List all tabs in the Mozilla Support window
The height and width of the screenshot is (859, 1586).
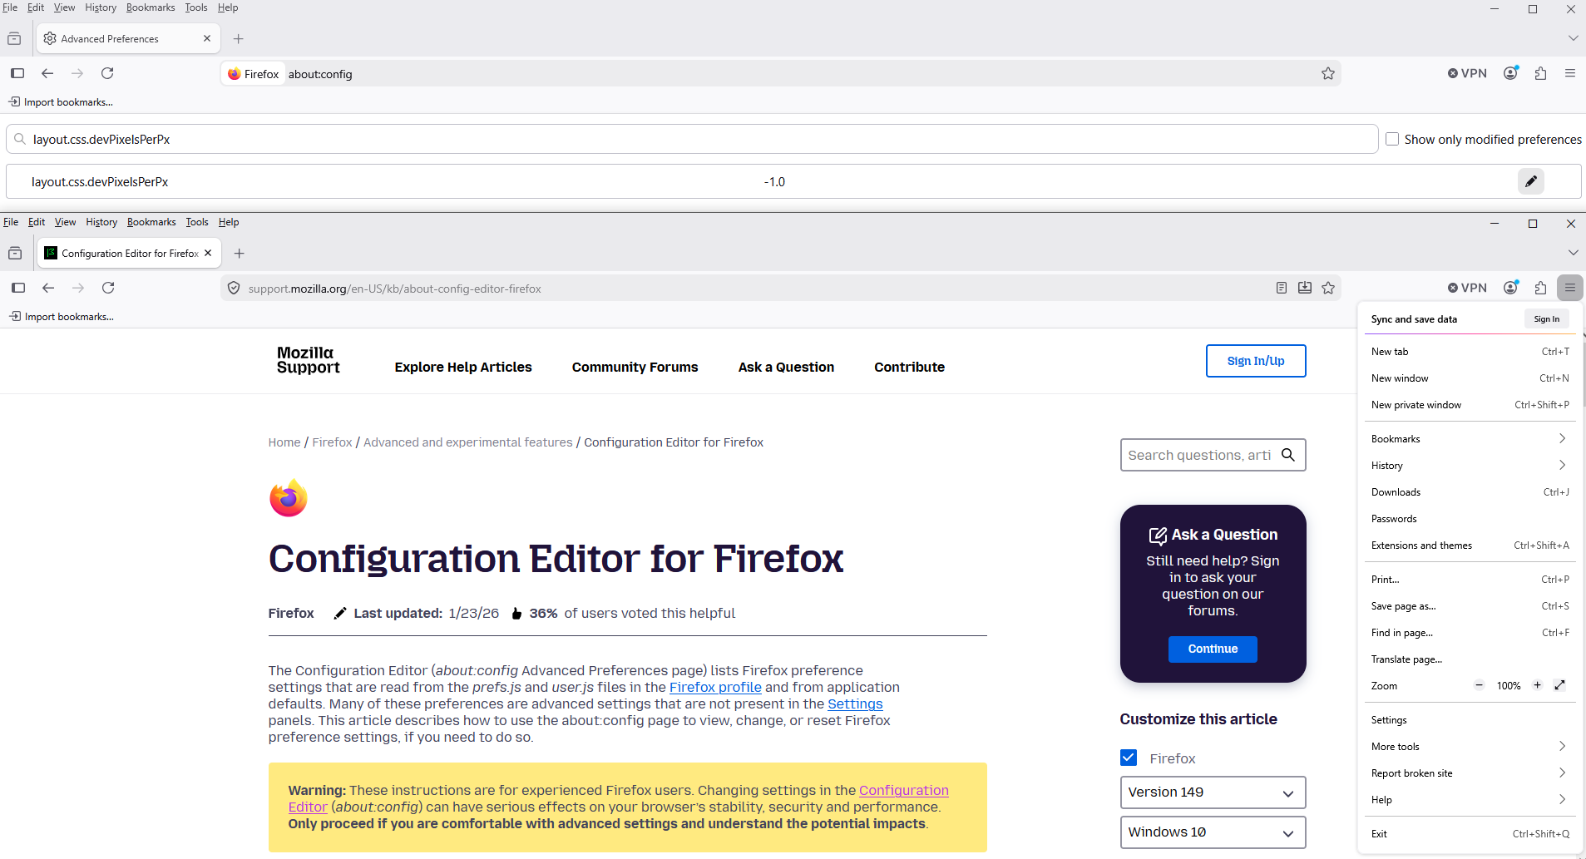click(x=1573, y=253)
